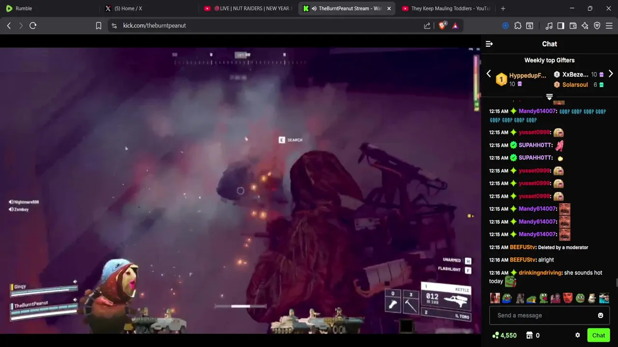Click the blue spinning extension icon
The image size is (618, 347).
click(506, 26)
